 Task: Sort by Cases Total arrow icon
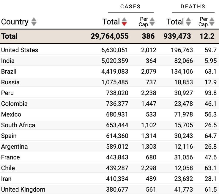click(x=124, y=22)
